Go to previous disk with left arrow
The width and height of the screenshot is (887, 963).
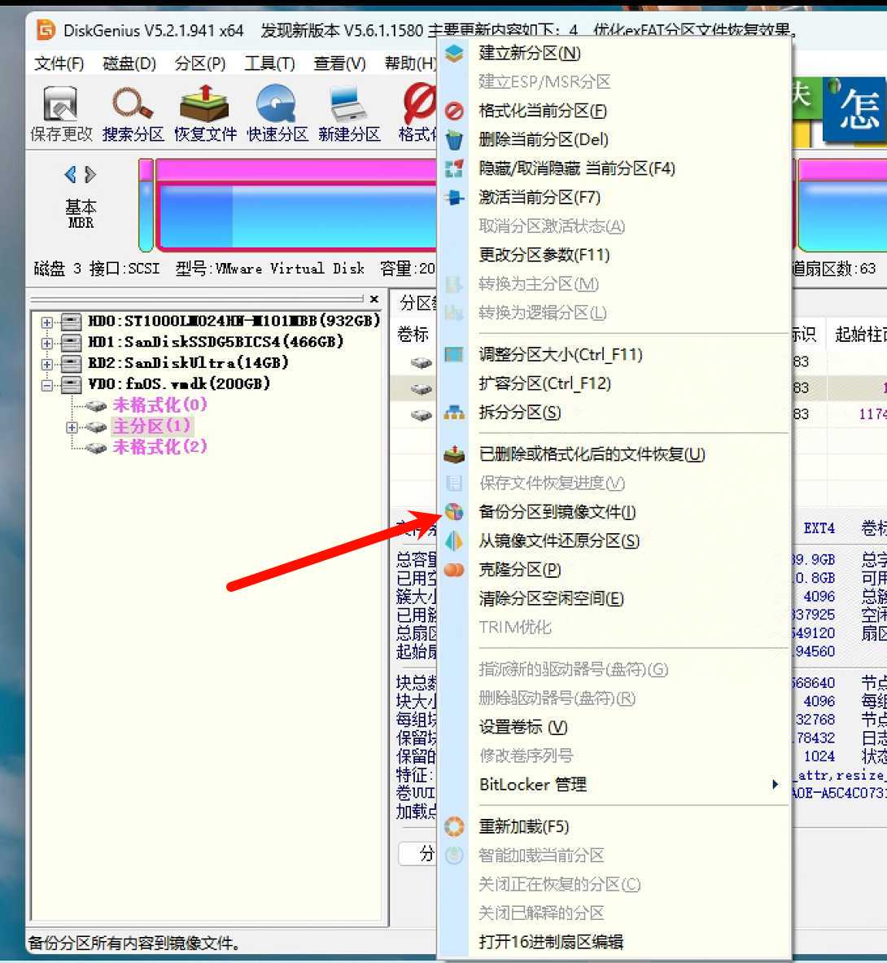pyautogui.click(x=71, y=175)
